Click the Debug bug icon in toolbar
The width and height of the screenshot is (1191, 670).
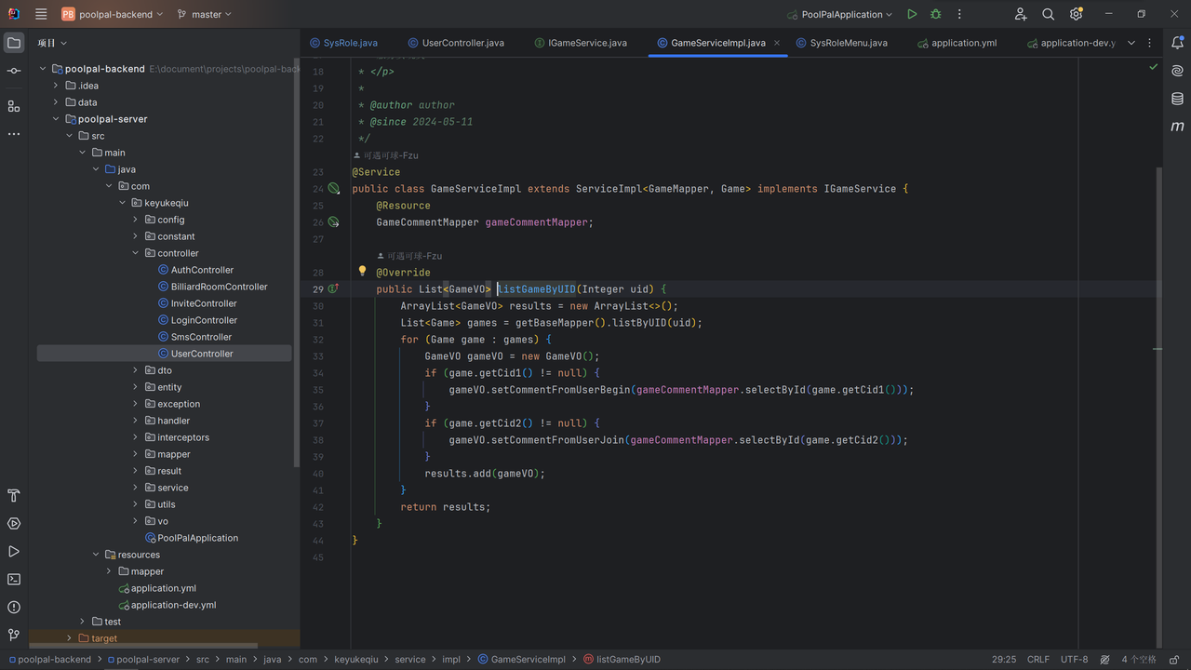(936, 14)
